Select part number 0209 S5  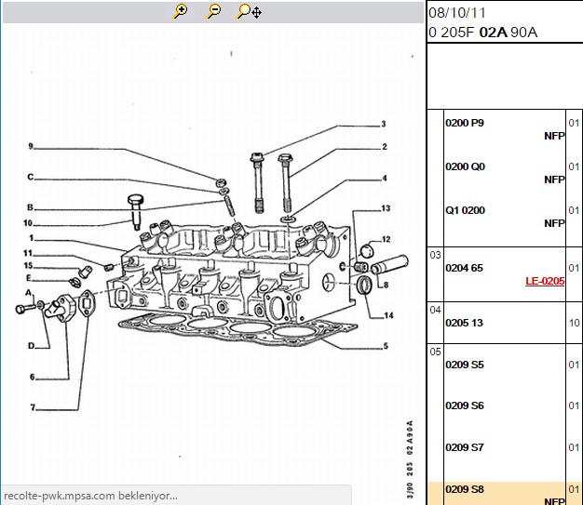(465, 365)
